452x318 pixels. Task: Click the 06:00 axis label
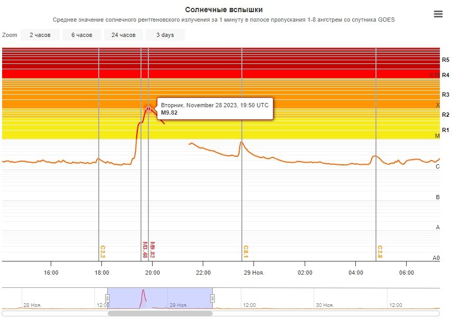407,273
